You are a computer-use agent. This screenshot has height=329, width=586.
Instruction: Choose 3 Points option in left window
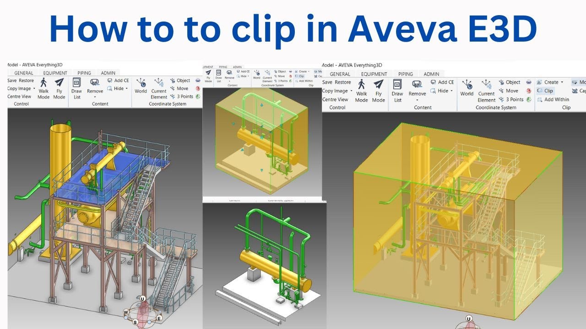(x=181, y=96)
